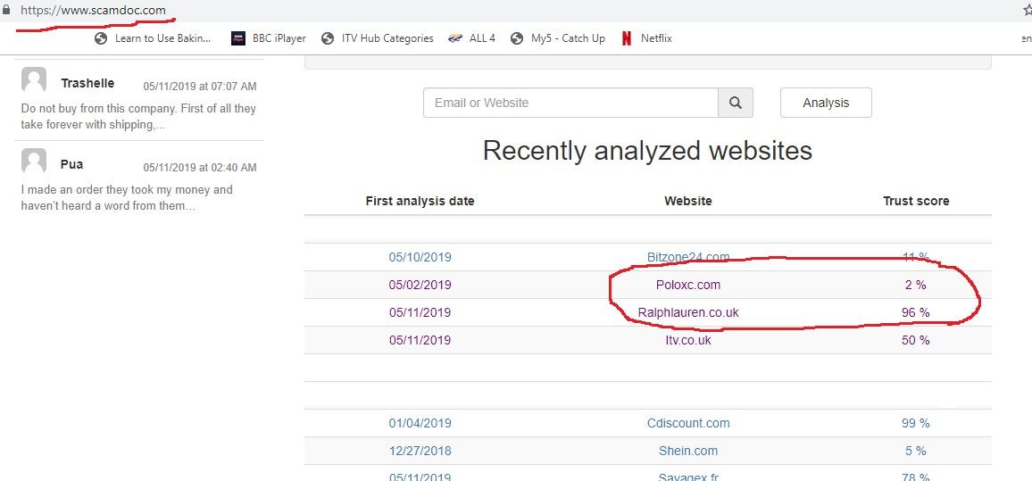
Task: Click the 78 % trust score
Action: tap(916, 477)
